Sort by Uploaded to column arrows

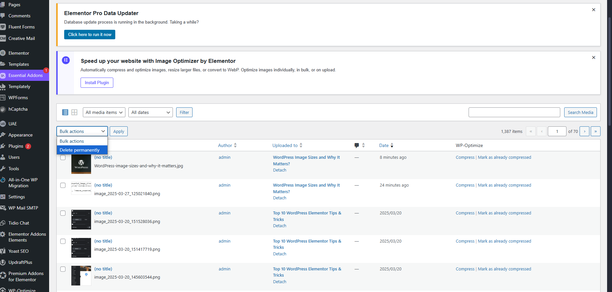pyautogui.click(x=301, y=145)
